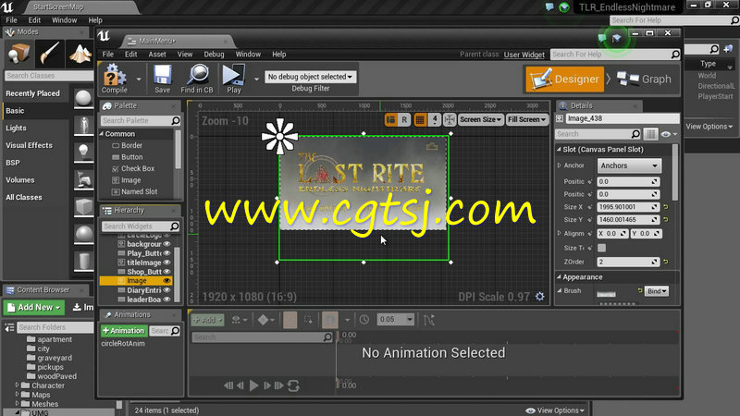
Task: Toggle visibility of selected Image widget
Action: click(166, 281)
